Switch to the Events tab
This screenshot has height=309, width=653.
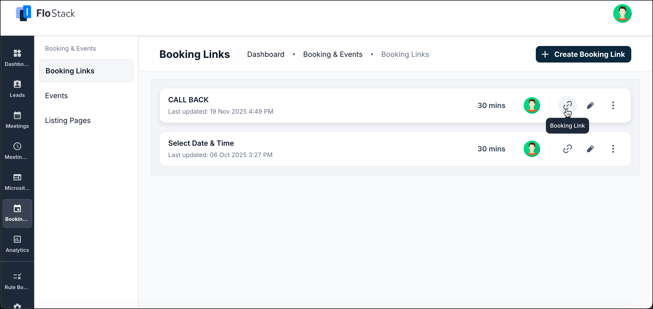(56, 95)
